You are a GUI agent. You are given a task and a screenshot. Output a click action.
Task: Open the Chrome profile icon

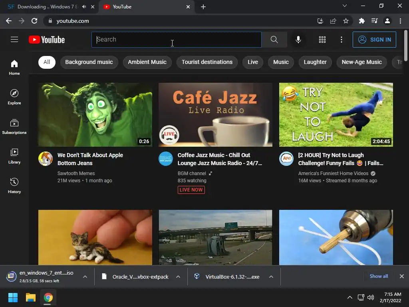coord(387,21)
